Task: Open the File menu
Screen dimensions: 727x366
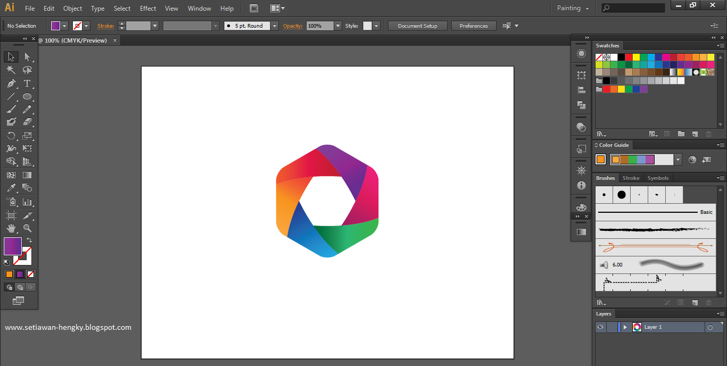Action: point(30,9)
